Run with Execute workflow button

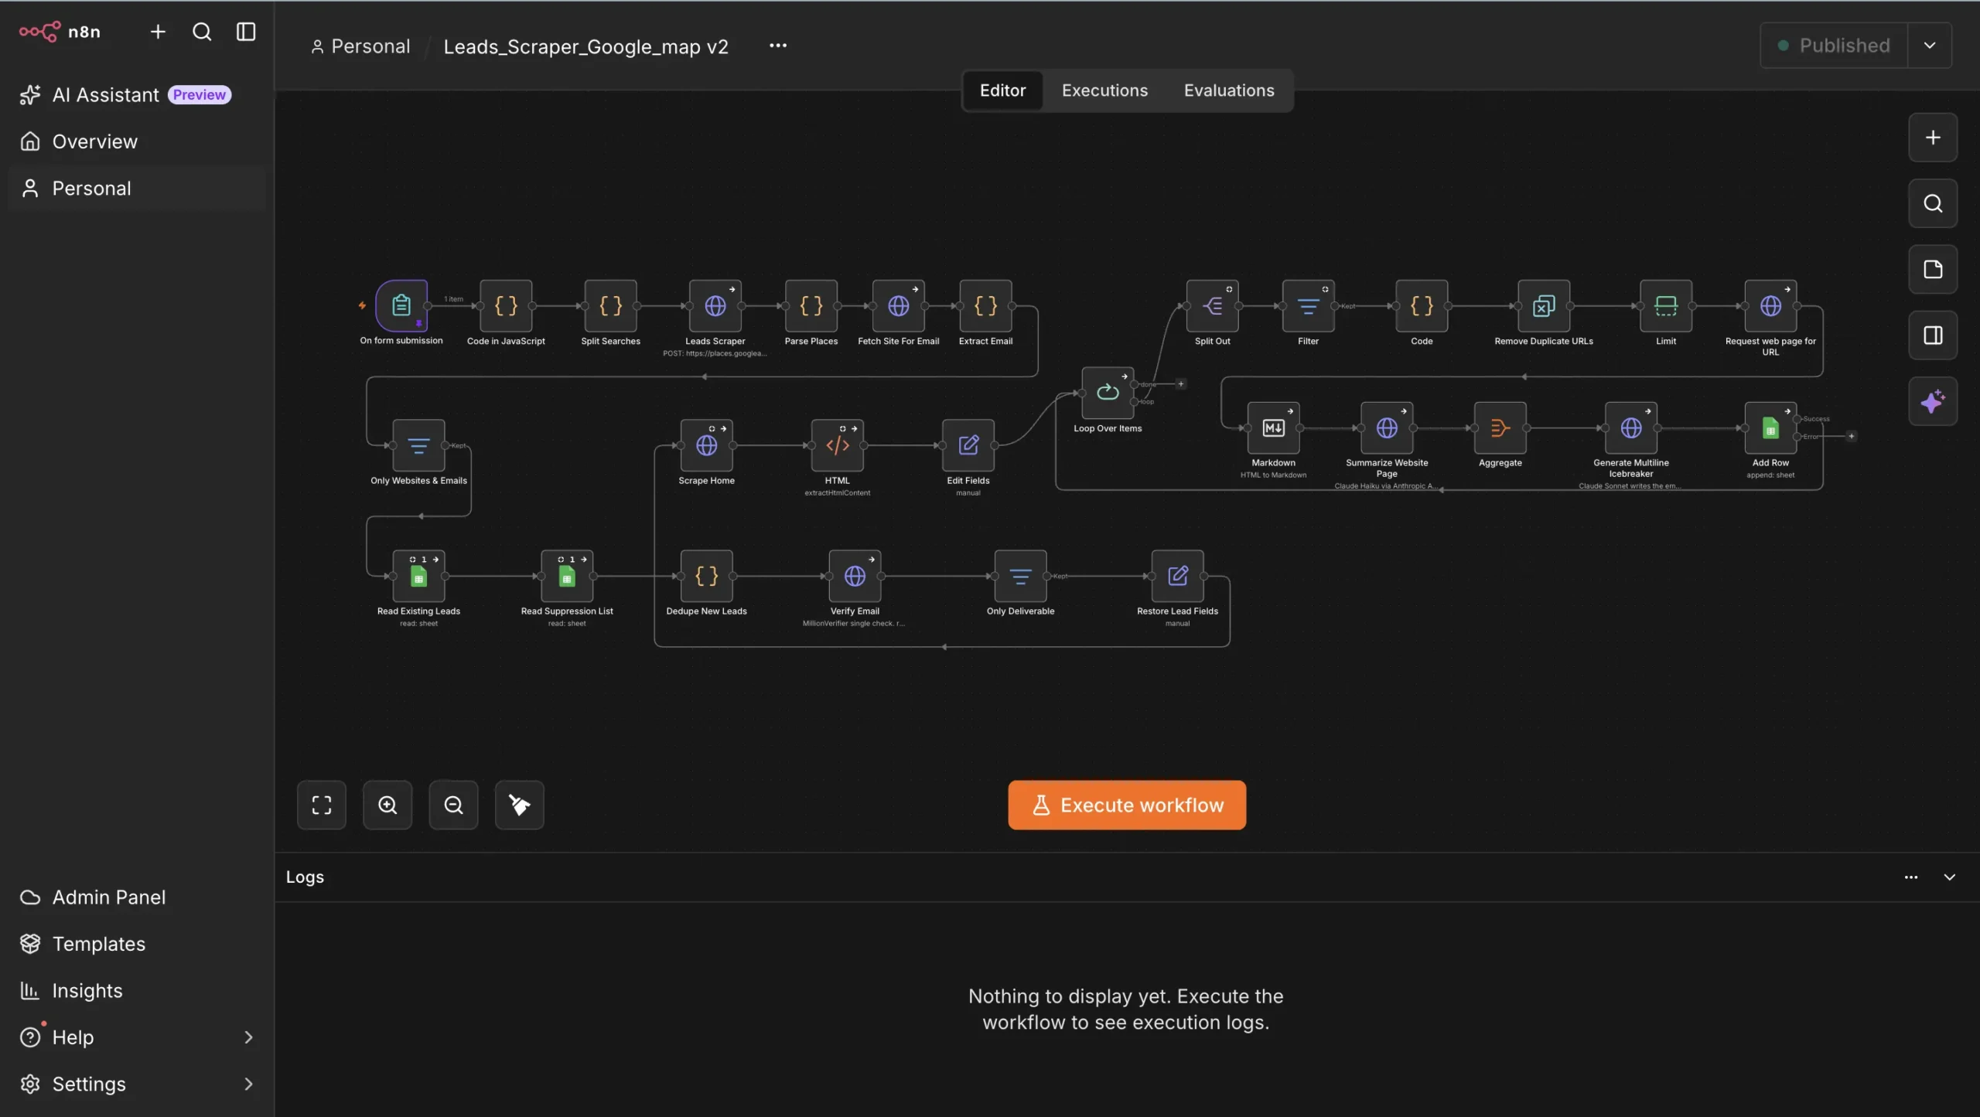pos(1127,805)
